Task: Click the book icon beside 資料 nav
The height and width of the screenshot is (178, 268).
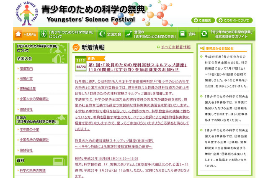Action: 183,34
